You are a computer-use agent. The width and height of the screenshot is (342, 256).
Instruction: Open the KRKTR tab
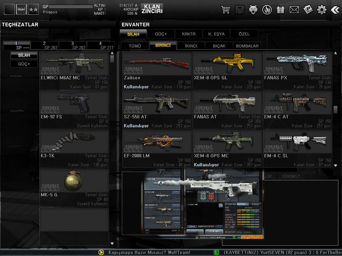click(189, 34)
